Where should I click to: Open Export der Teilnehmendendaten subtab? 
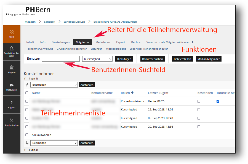pyautogui.click(x=149, y=49)
